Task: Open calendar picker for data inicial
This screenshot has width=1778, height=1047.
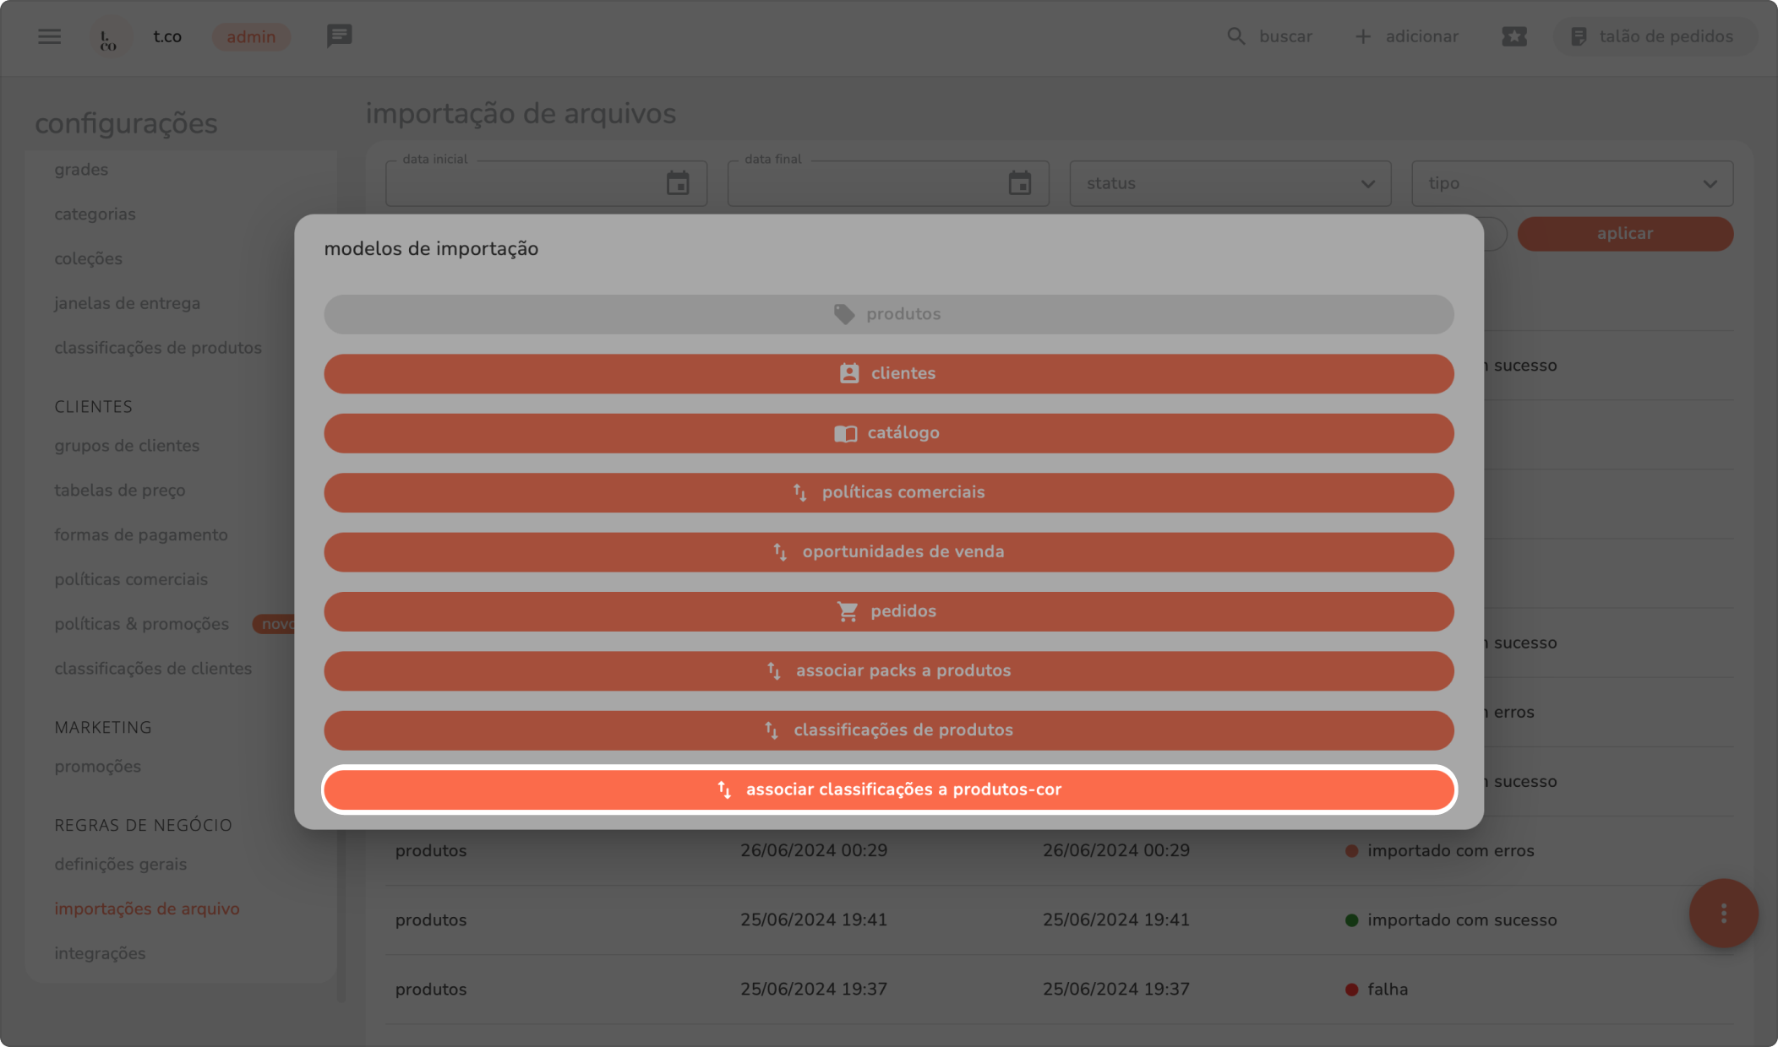Action: point(678,183)
